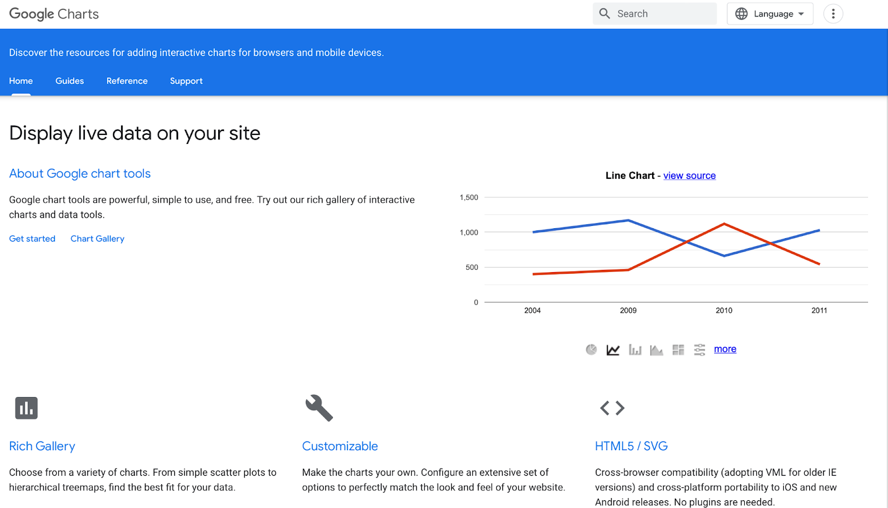Click the search magnifier icon
Image resolution: width=888 pixels, height=508 pixels.
[604, 13]
